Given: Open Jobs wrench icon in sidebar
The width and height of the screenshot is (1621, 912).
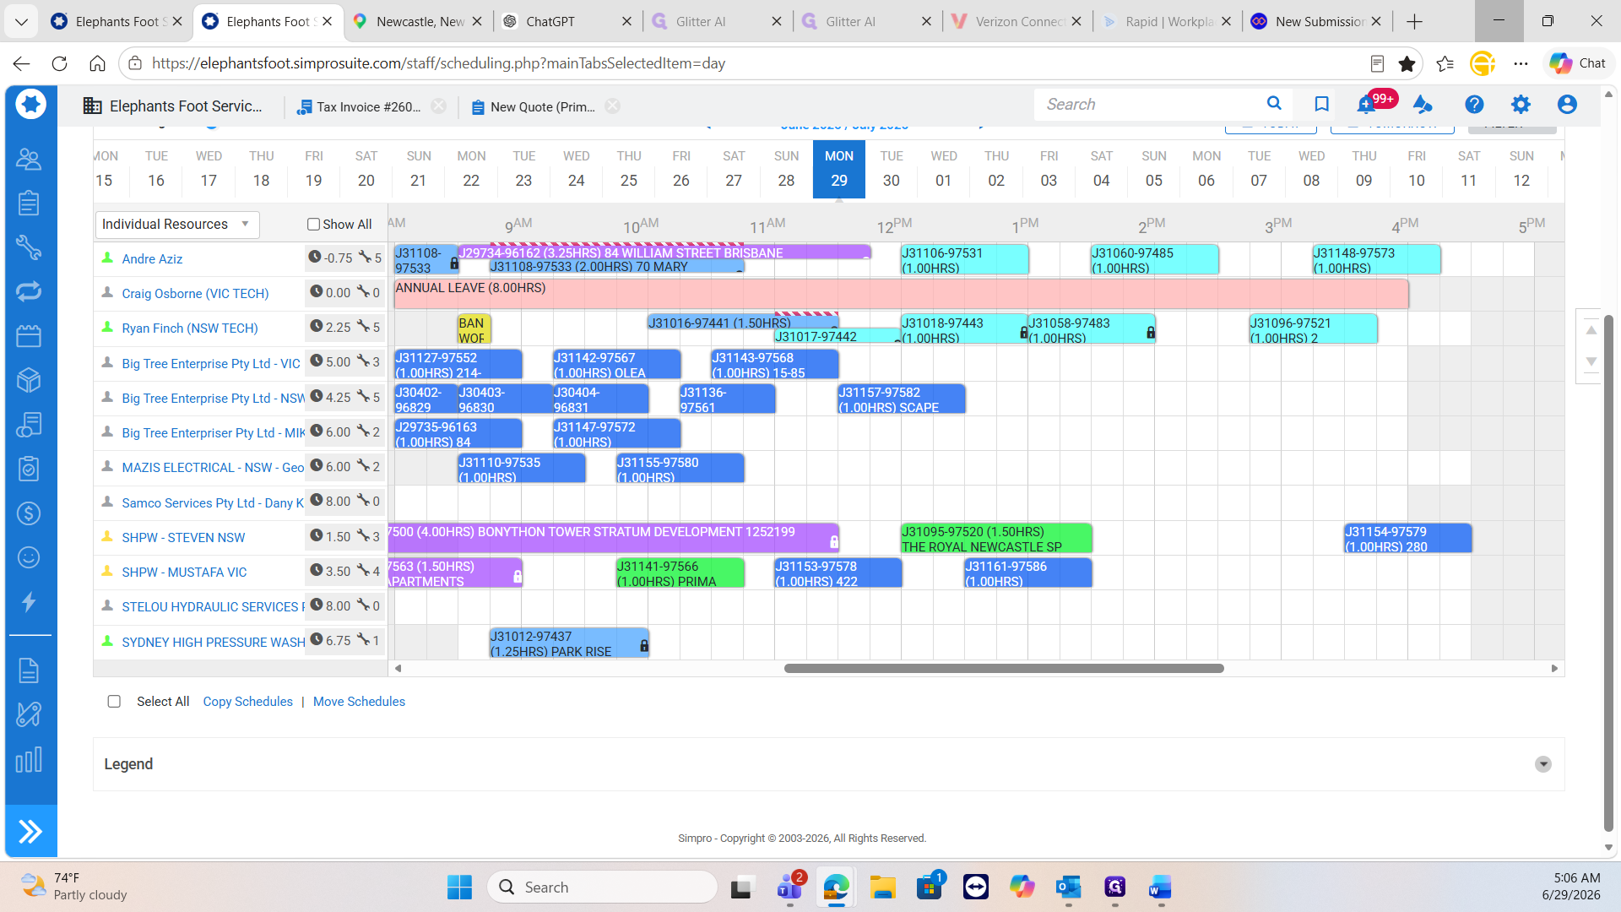Looking at the screenshot, I should pos(29,247).
